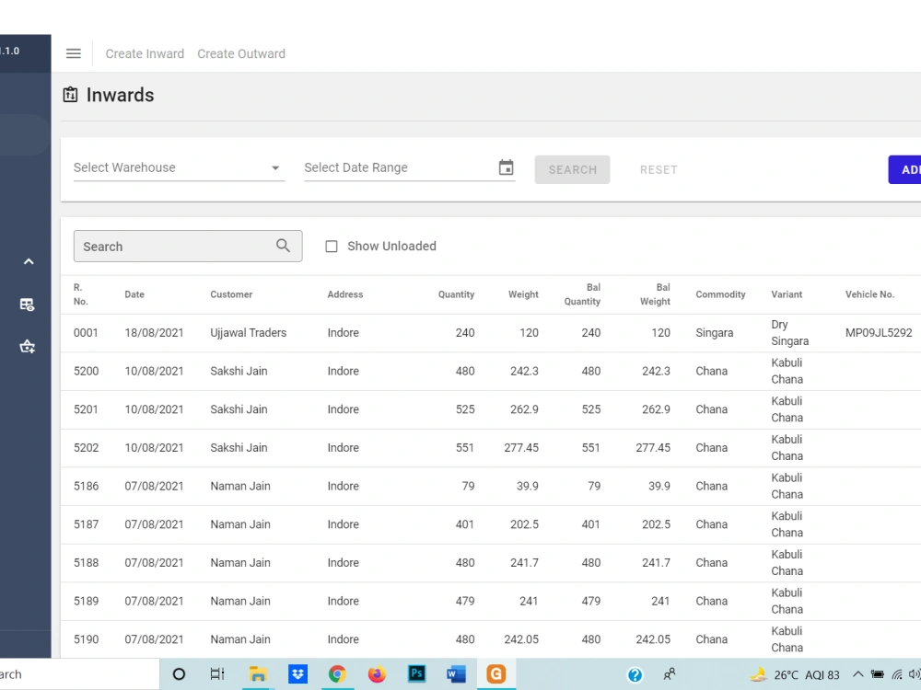
Task: Sort by the Date column header
Action: click(x=134, y=294)
